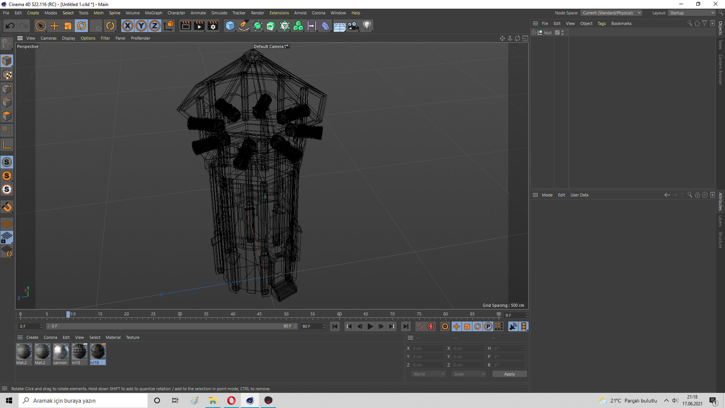Toggle X axis lock
This screenshot has width=725, height=408.
pos(127,26)
